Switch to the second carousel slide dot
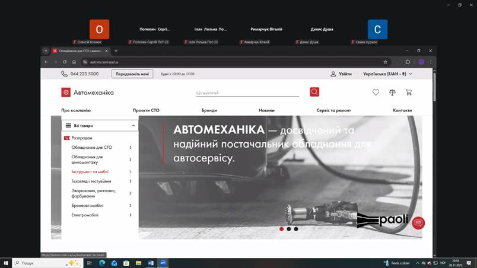 coord(289,229)
